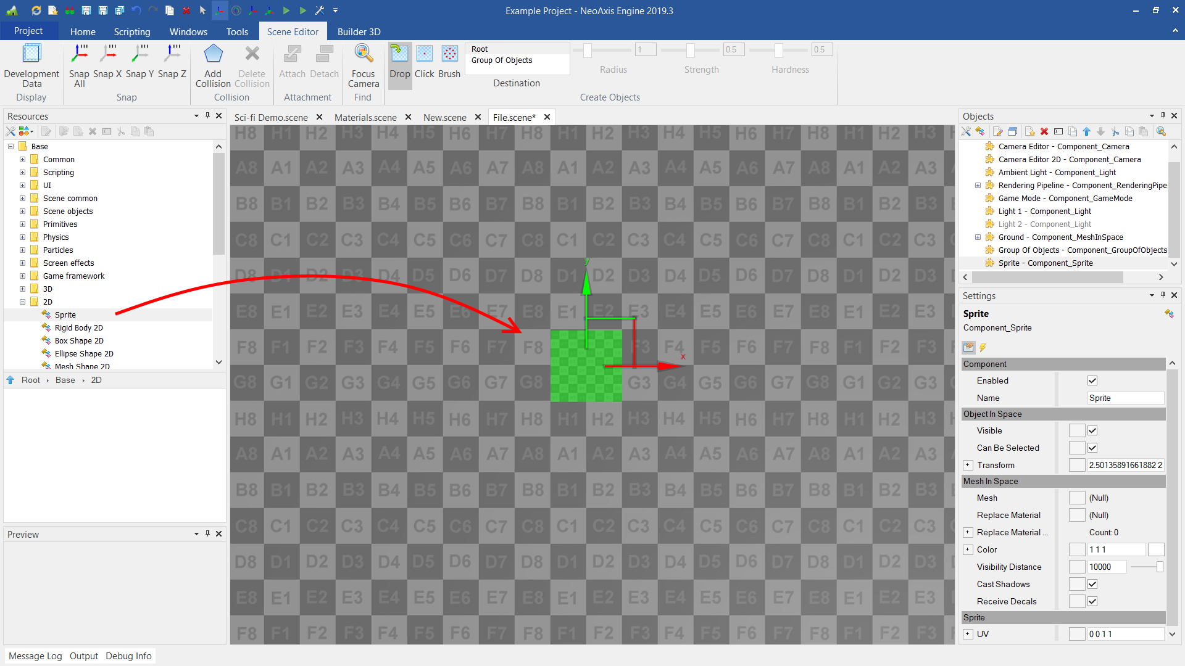Click the sprite Name input field

(1125, 398)
